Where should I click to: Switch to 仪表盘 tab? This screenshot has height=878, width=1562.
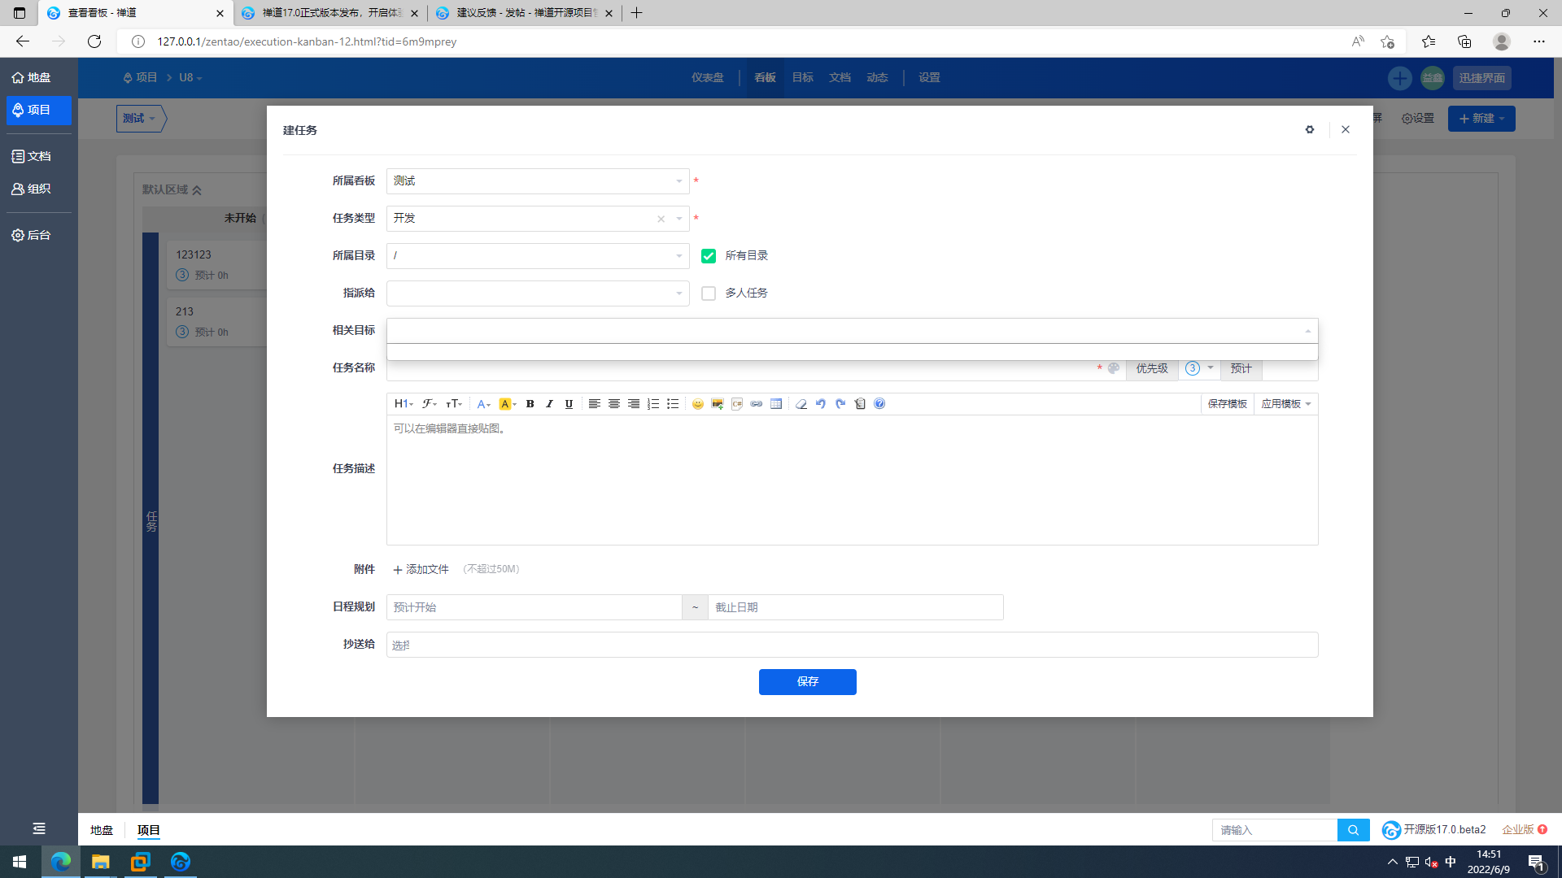707,78
